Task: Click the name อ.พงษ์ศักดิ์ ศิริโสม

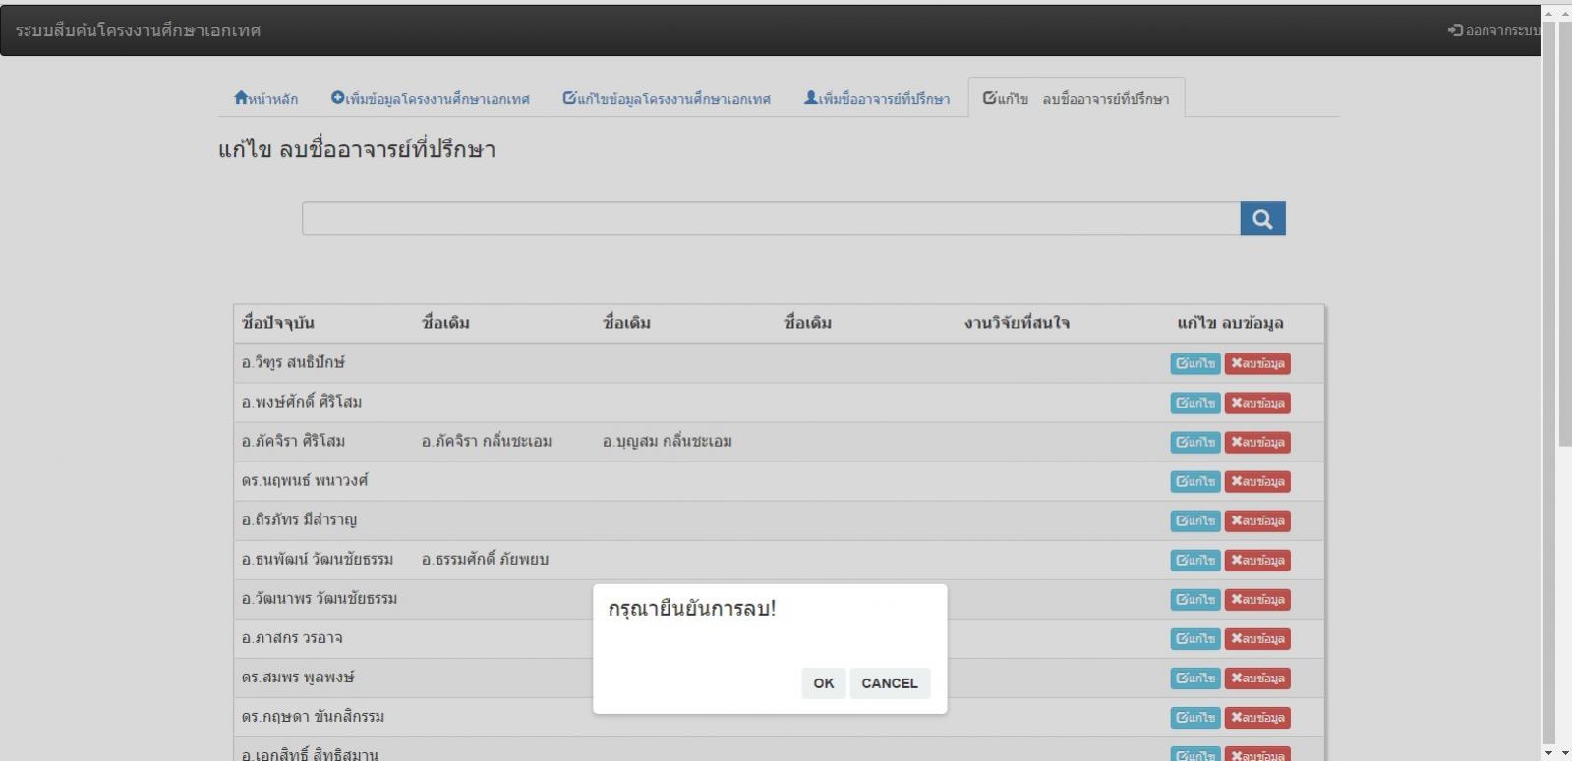Action: tap(302, 402)
